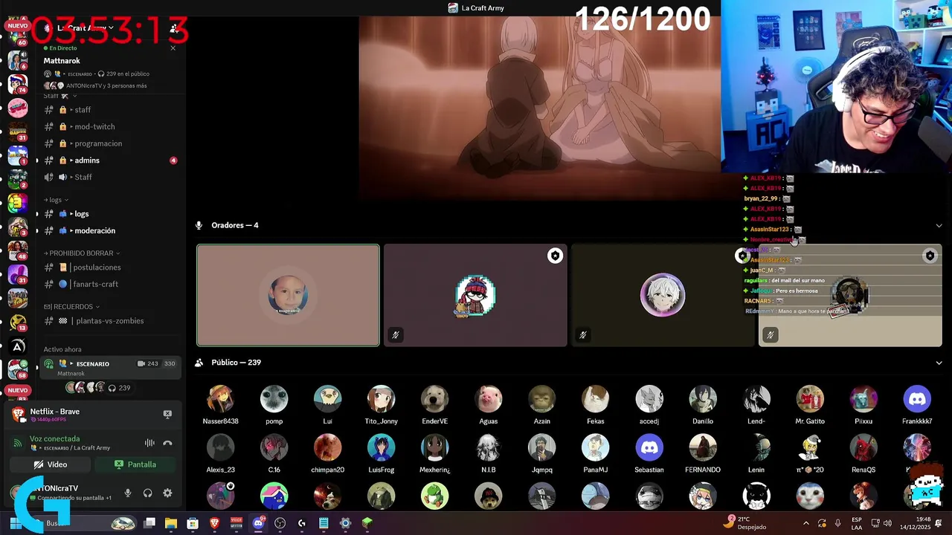Screen dimensions: 952x535
Task: Stop the Netflix - Brave screen stream
Action: tap(167, 414)
